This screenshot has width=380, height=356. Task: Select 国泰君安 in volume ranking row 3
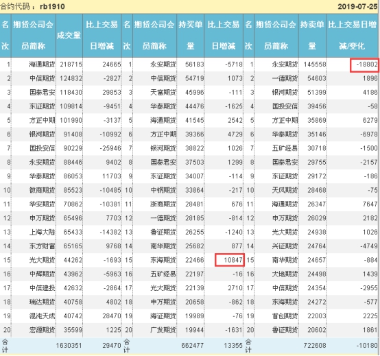click(43, 93)
